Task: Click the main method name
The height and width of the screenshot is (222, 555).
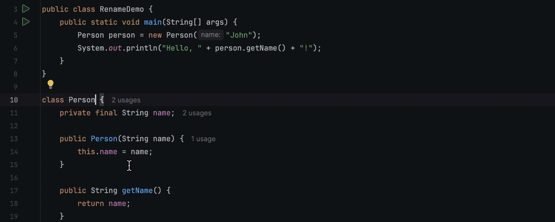Action: (x=153, y=22)
